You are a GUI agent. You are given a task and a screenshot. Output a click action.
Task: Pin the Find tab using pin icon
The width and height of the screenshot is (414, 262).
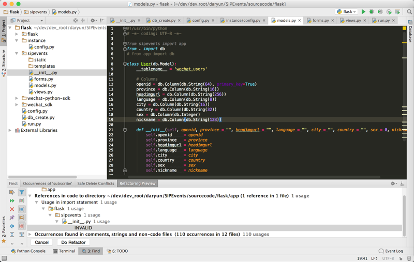click(x=12, y=218)
